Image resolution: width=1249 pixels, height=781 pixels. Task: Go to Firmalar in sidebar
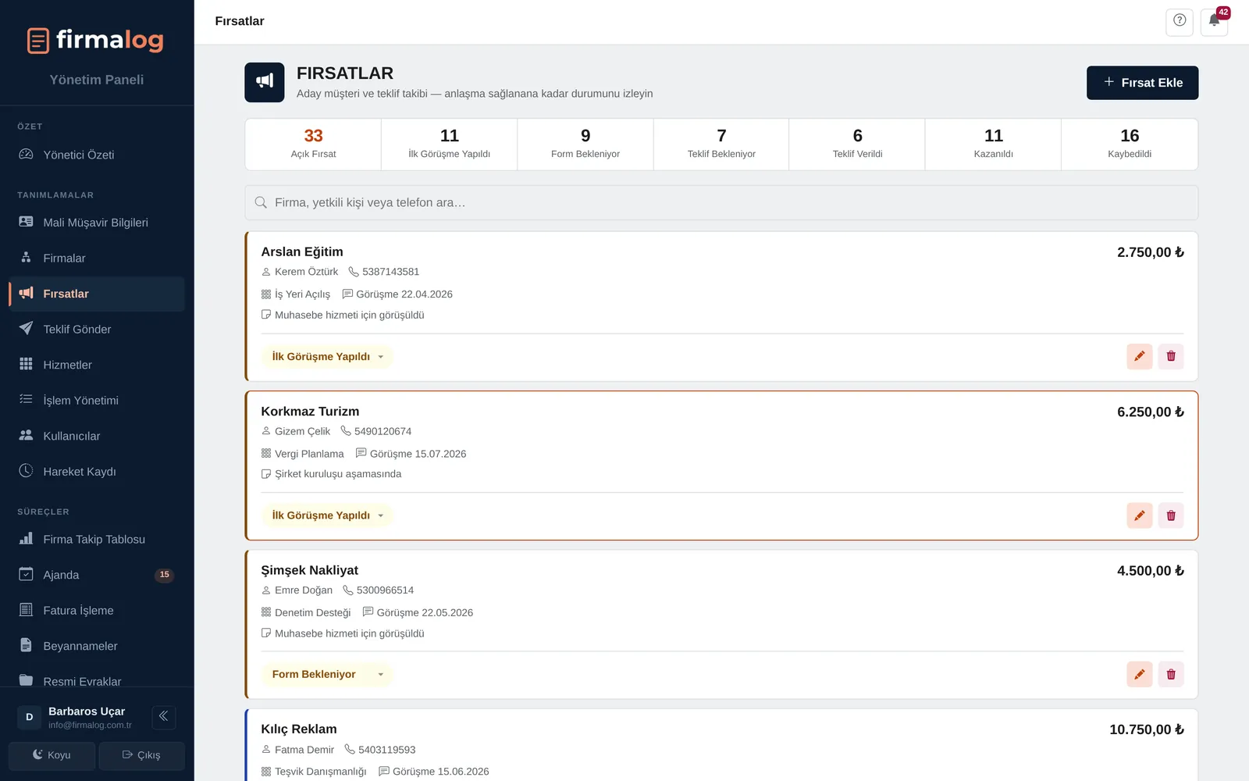point(97,258)
